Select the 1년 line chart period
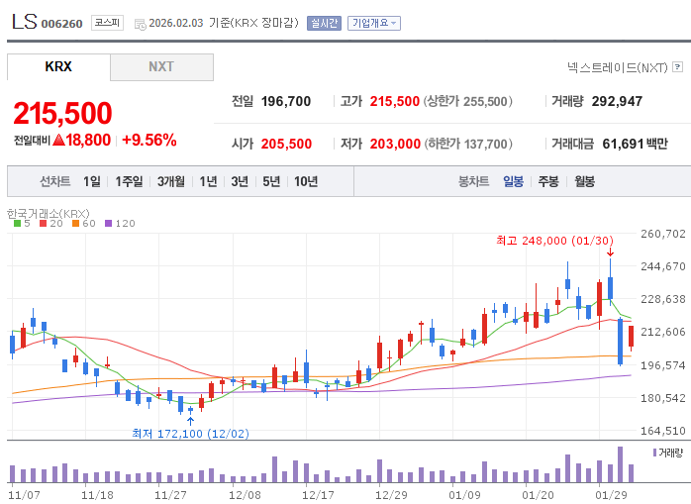The height and width of the screenshot is (504, 691). coord(208,181)
